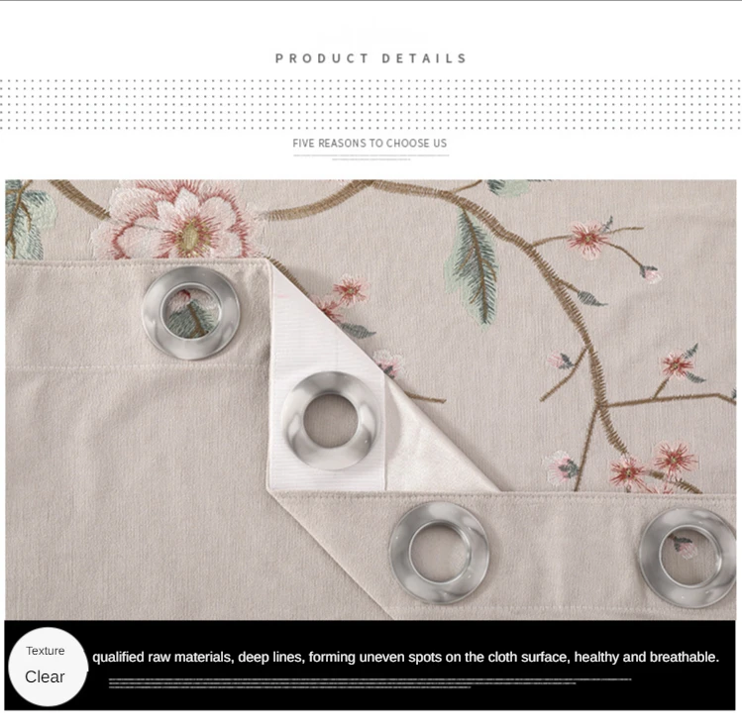The height and width of the screenshot is (725, 742).
Task: Select the bottom-middle silver grommet
Action: [x=439, y=553]
